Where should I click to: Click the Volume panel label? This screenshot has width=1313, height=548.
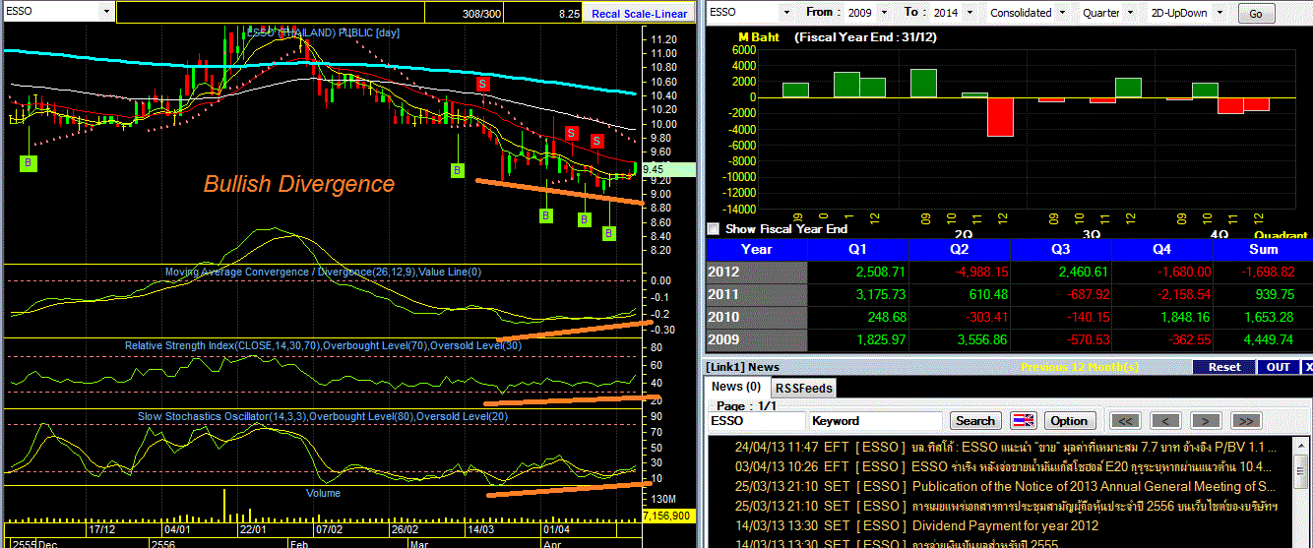(x=323, y=493)
